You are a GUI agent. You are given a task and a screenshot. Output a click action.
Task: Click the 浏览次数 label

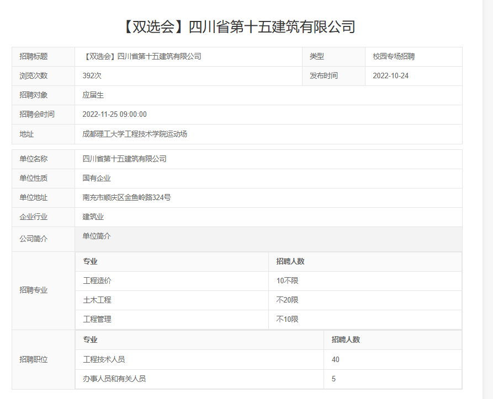(x=33, y=76)
